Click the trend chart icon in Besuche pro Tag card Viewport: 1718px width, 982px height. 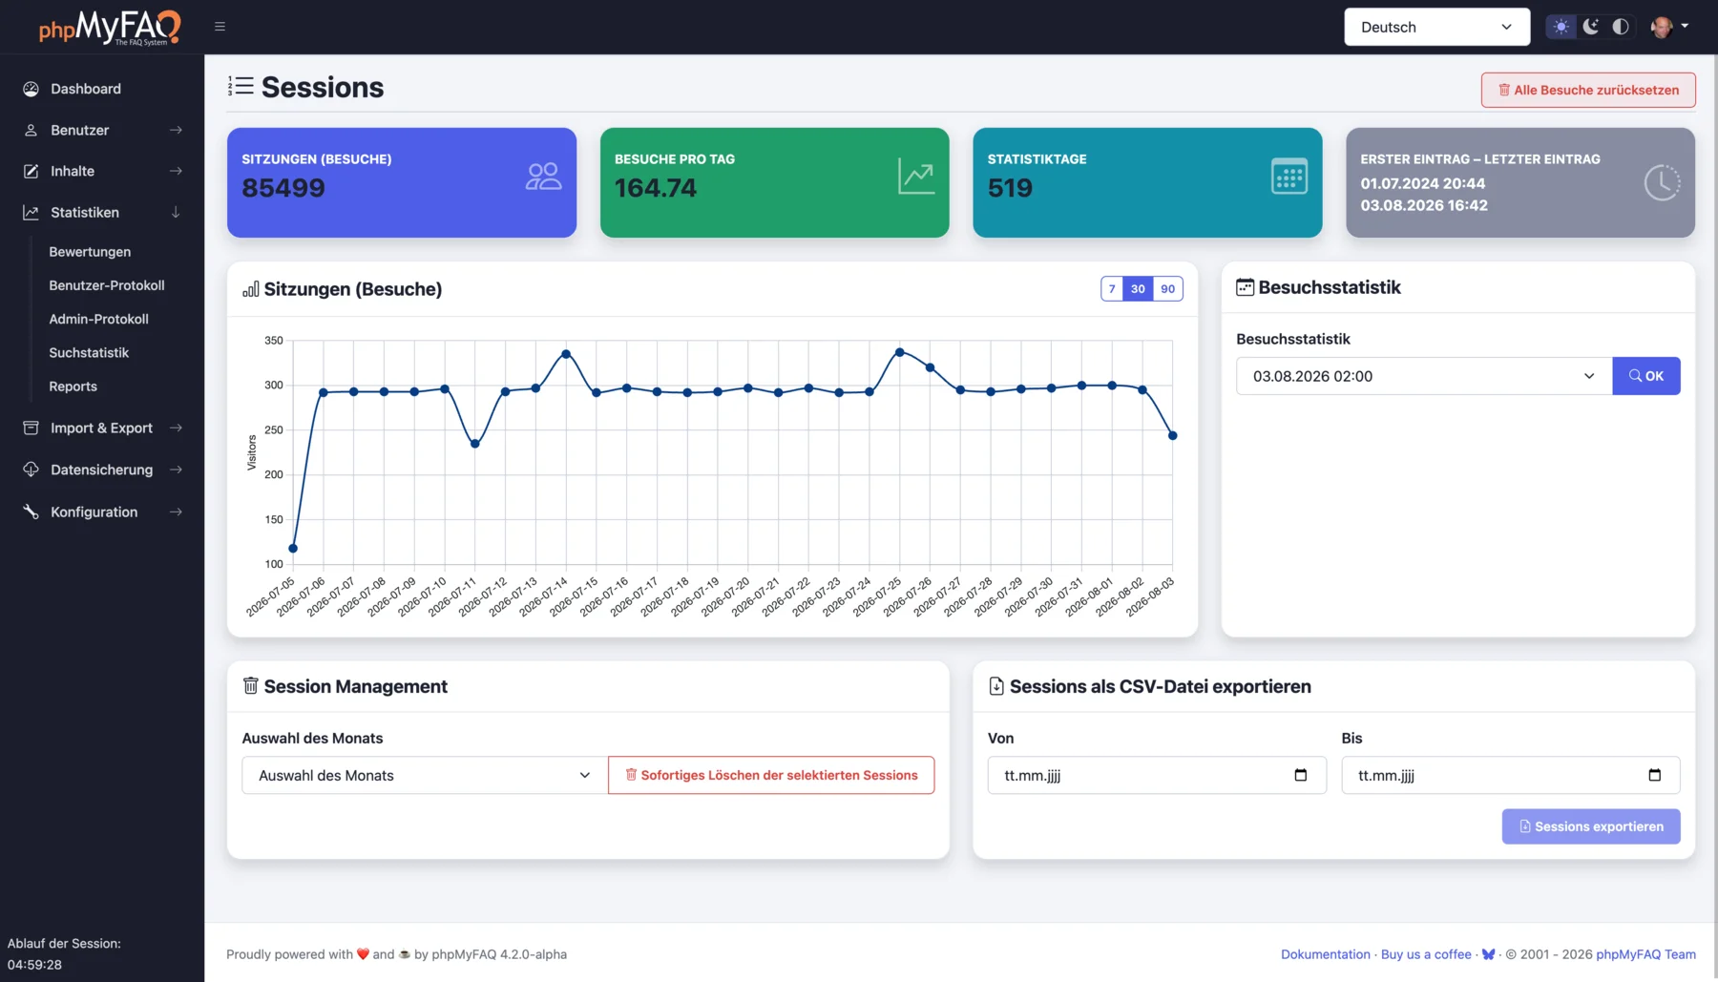point(916,177)
